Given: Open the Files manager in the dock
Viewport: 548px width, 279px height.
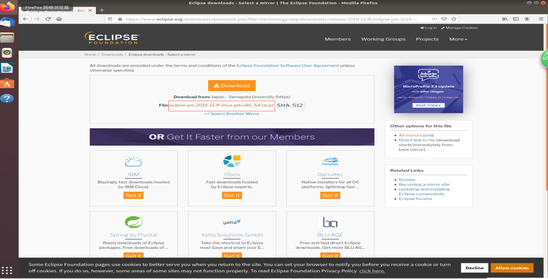Looking at the screenshot, I should click(7, 38).
